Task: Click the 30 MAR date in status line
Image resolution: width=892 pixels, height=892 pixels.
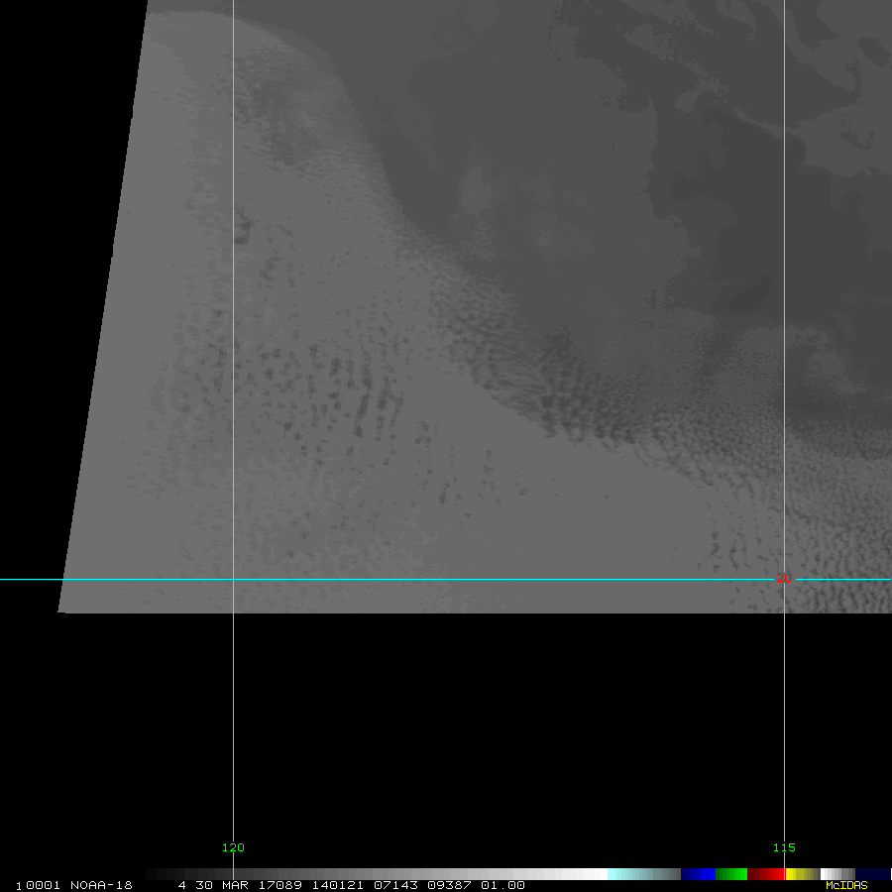Action: tap(221, 885)
